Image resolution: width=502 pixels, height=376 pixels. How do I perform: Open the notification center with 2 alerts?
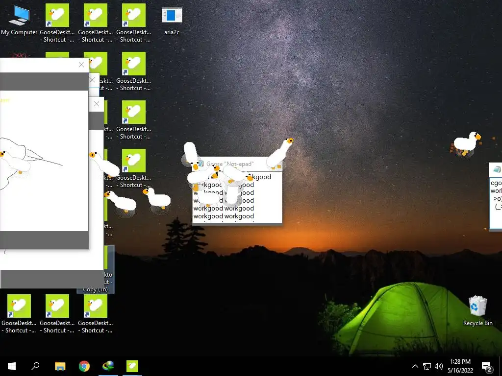[x=487, y=367]
